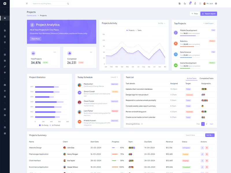This screenshot has height=173, width=231.
Task: Open the Mr. Jack profile menu
Action: tap(208, 4)
